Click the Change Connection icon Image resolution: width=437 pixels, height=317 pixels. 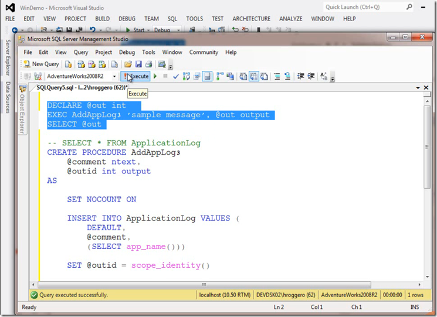(x=38, y=76)
